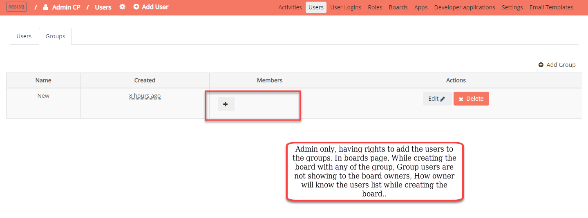Click the Created column header
588x218 pixels.
coord(145,80)
